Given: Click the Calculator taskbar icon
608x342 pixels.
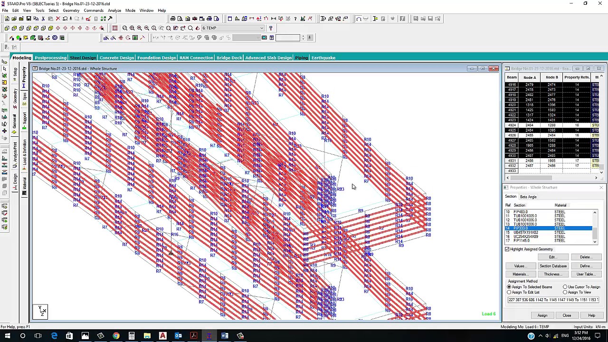Looking at the screenshot, I should (x=132, y=336).
